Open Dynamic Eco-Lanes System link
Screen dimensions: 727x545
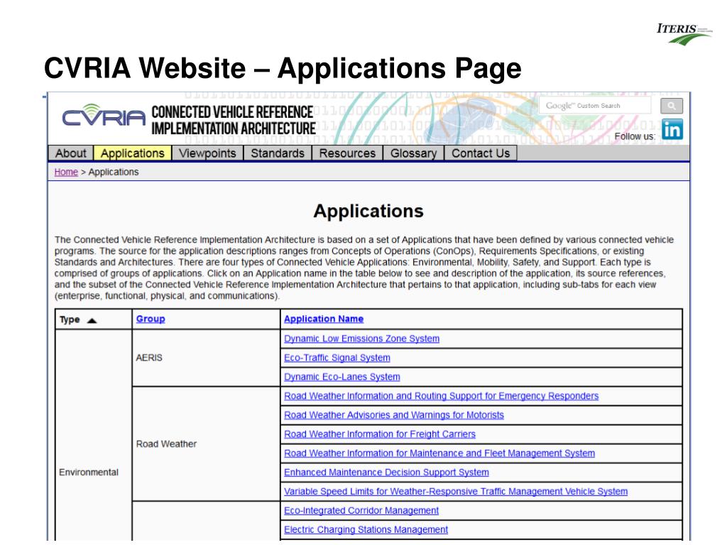click(342, 377)
